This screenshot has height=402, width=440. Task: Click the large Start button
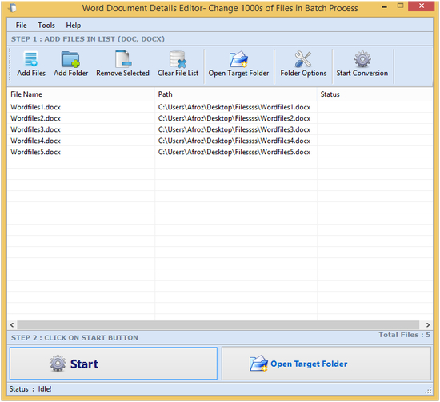[x=114, y=364]
